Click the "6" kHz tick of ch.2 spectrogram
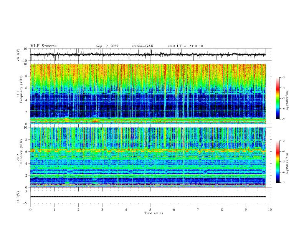 coord(26,151)
